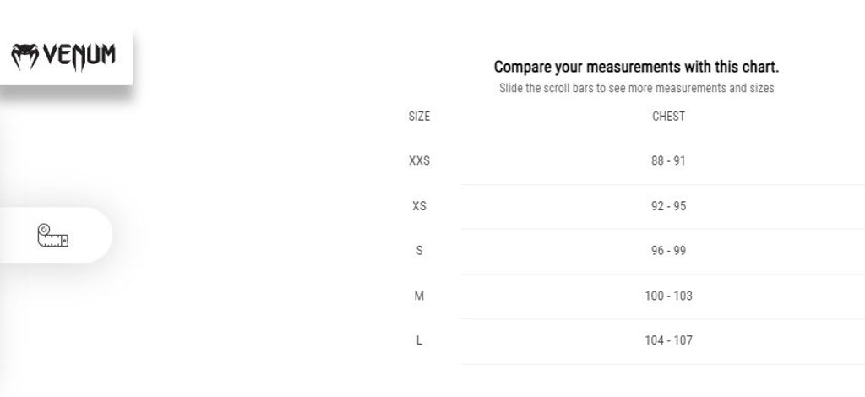Select the XS size row label
865x397 pixels.
click(419, 206)
